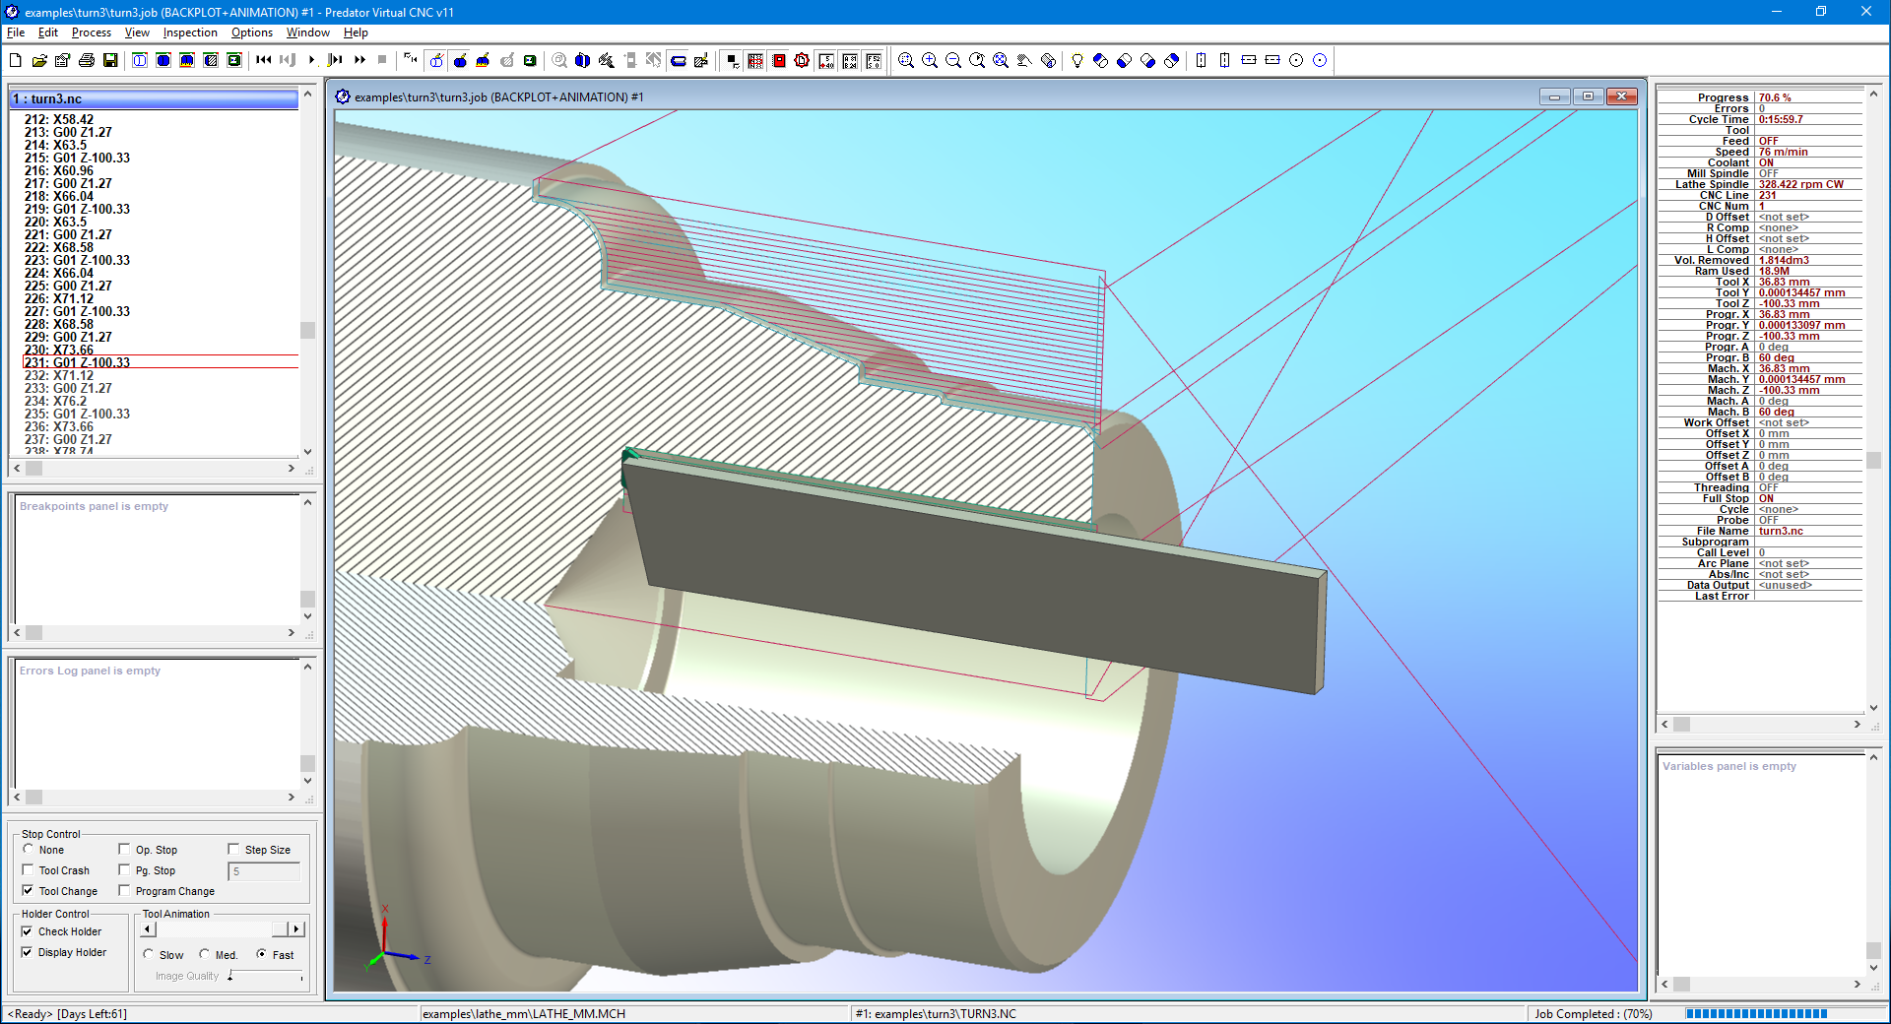Click the Zoom Out magnifier icon
The width and height of the screenshot is (1891, 1024).
(953, 60)
